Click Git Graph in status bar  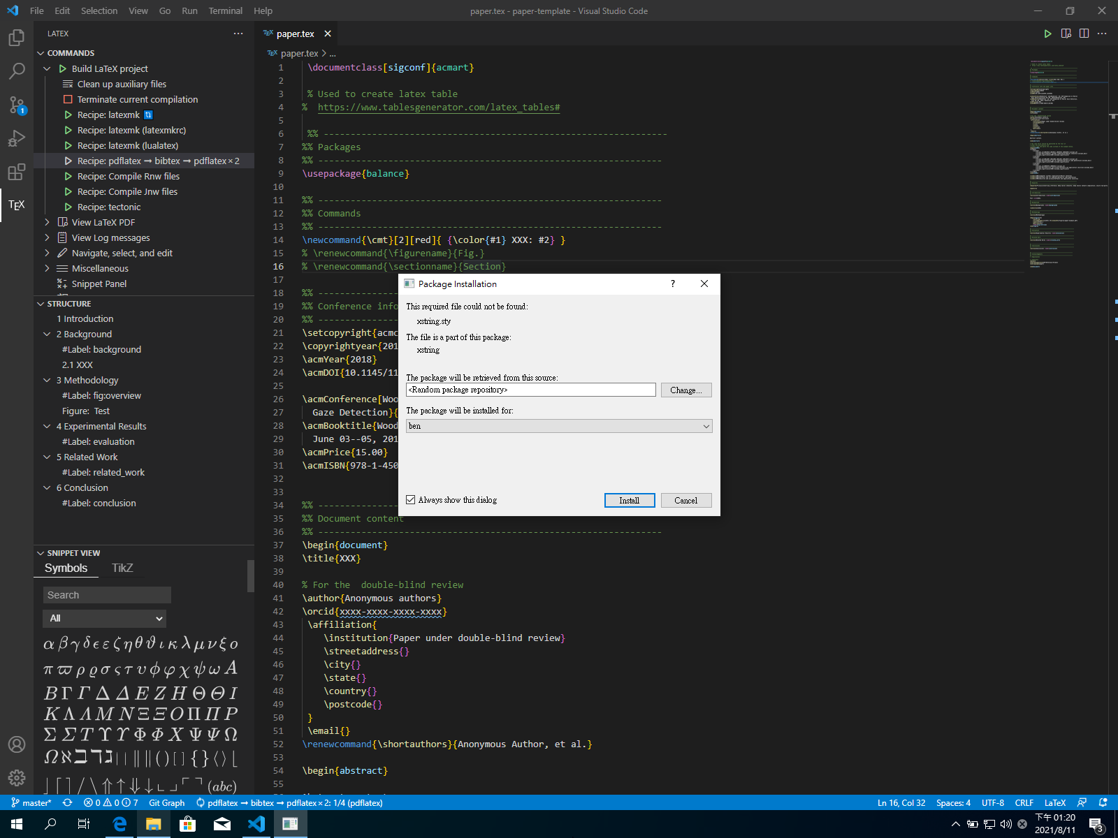pos(167,803)
